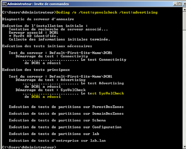Viewport: 186px width, 149px height.
Task: Click partitions line for DomainDnsZones
Action: 66,114
